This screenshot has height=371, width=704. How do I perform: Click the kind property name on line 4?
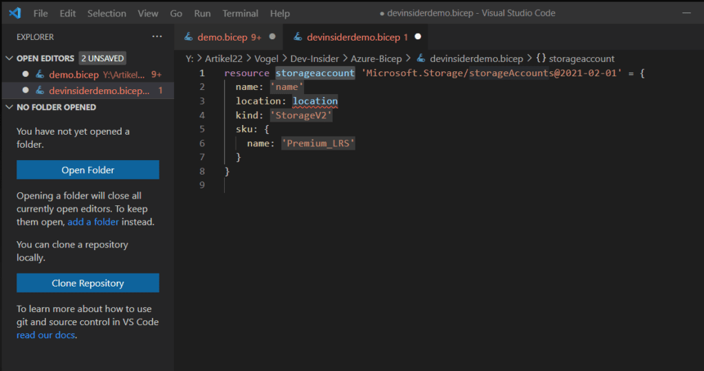247,115
